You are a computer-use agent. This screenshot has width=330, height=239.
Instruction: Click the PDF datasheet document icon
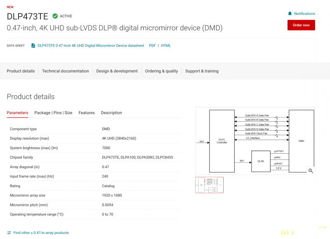33,46
